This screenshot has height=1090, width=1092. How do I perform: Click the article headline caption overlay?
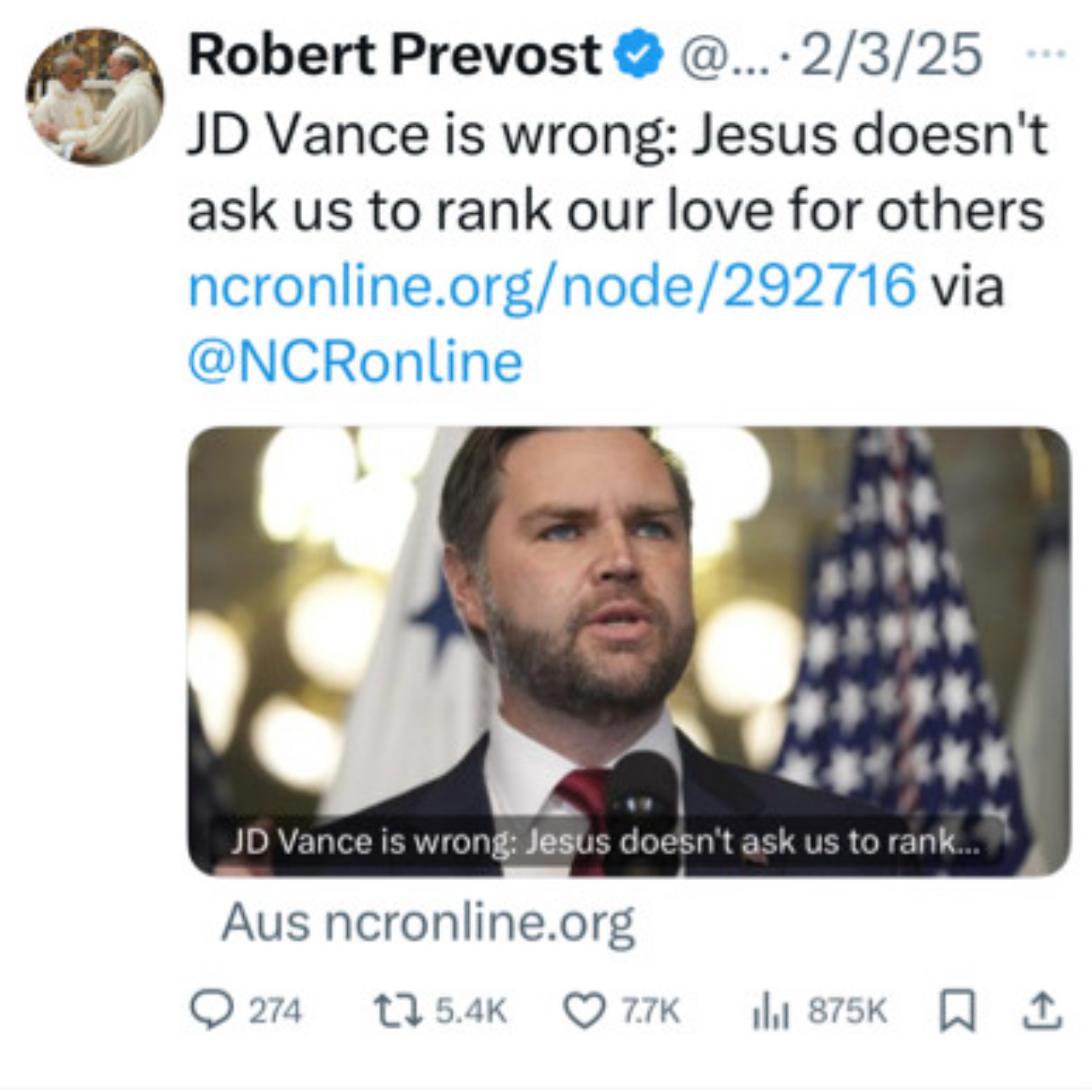(x=604, y=842)
